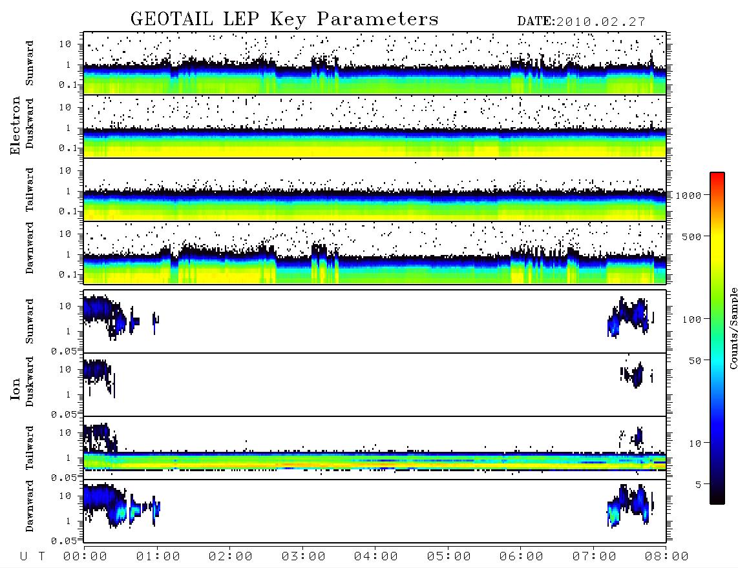Click the 50 colorbar tick label
Viewport: 738px width, 568px height.
695,361
